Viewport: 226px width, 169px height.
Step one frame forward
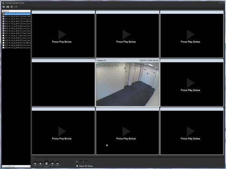tap(58, 164)
